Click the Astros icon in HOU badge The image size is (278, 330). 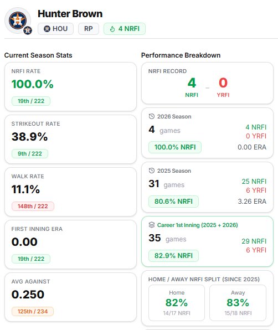click(x=47, y=29)
